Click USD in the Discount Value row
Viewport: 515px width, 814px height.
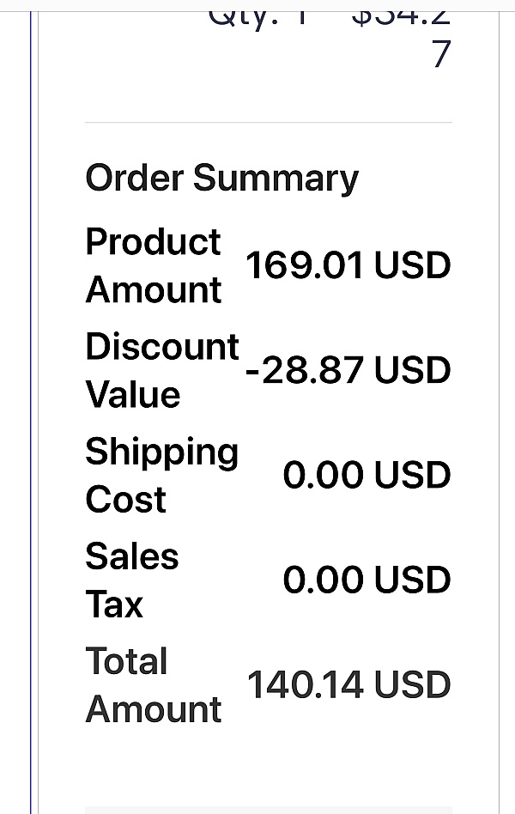(413, 371)
